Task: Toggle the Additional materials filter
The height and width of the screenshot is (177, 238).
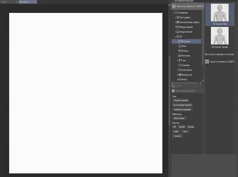Action: click(x=182, y=109)
